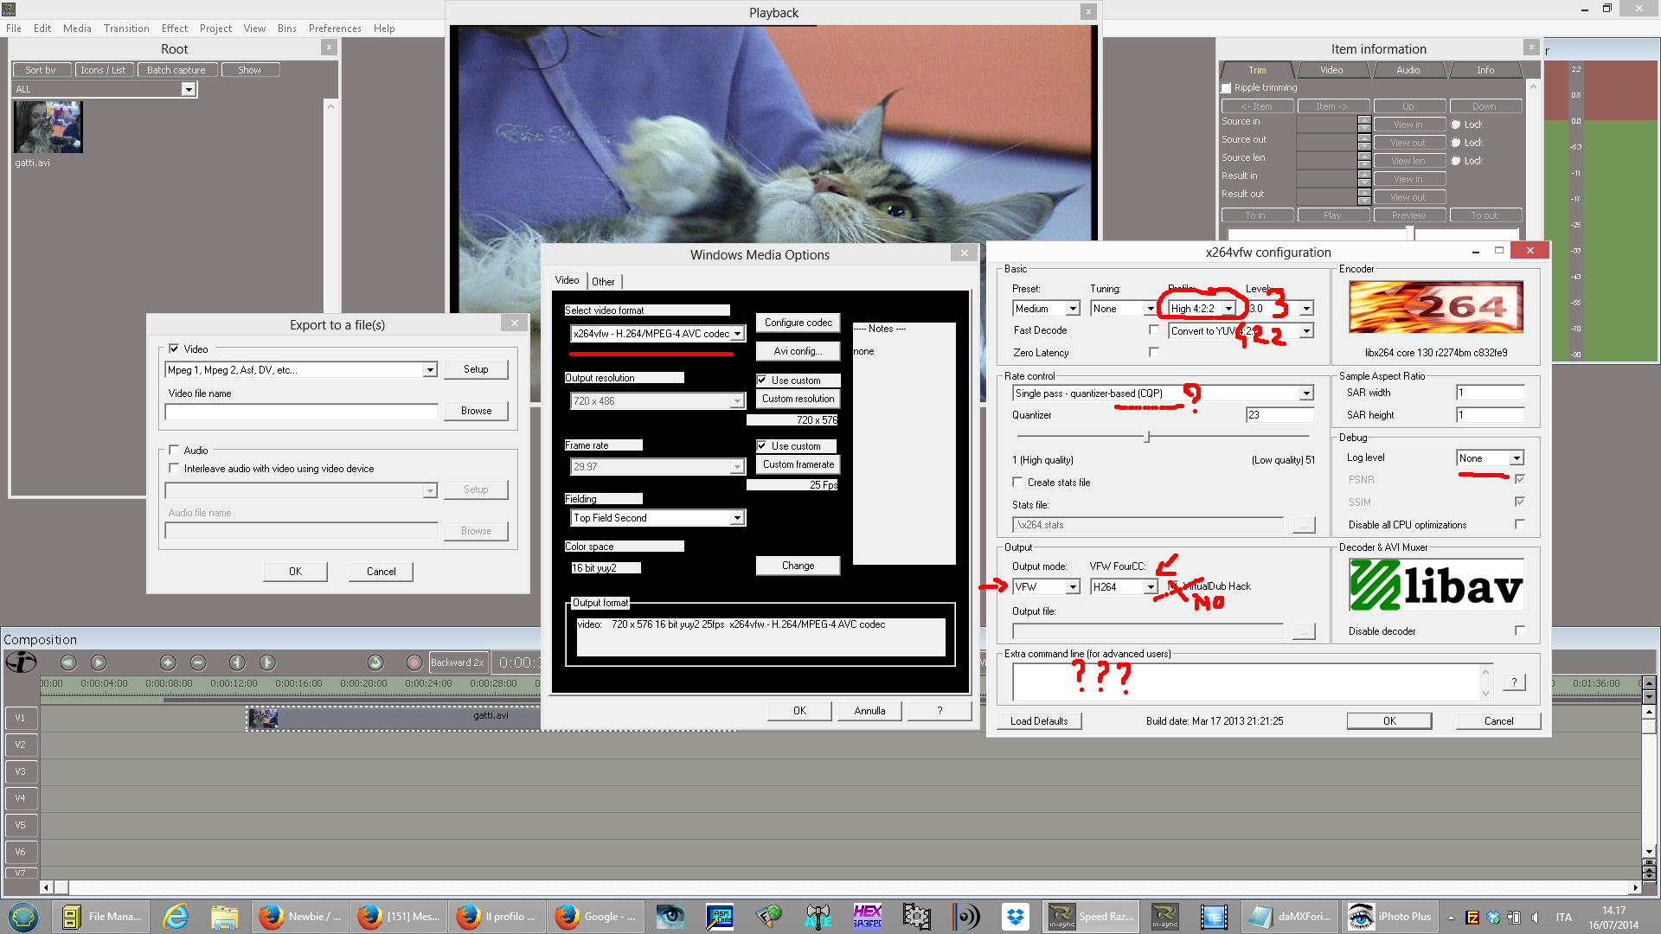Click the rewind button in Composition toolbar

(68, 662)
